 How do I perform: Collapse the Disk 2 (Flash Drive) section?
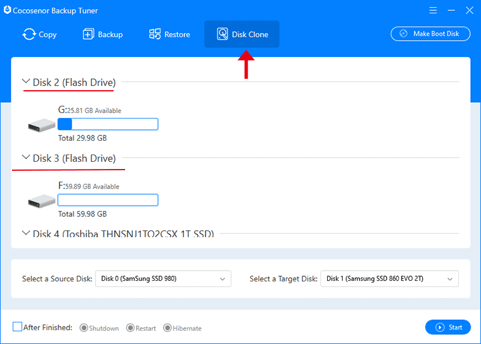point(26,81)
